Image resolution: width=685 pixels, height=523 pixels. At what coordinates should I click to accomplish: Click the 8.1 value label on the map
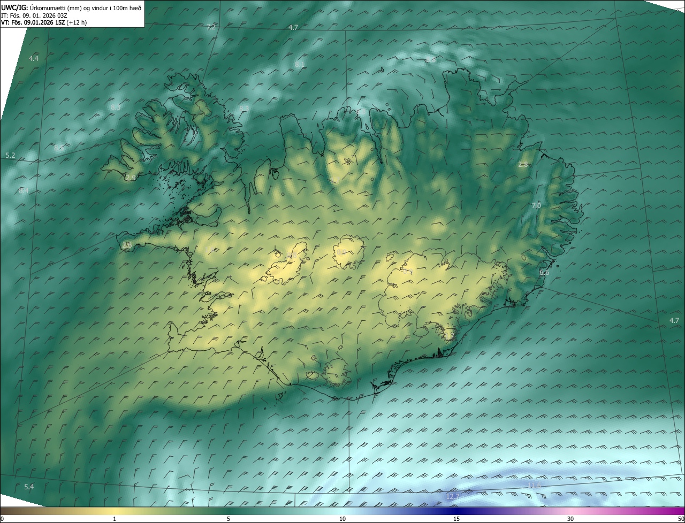(300, 65)
